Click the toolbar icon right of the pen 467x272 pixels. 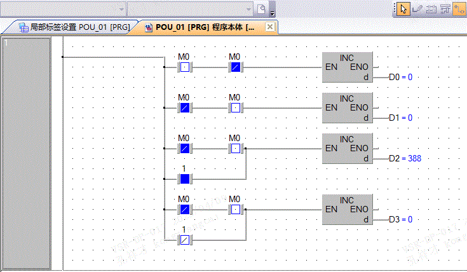431,8
